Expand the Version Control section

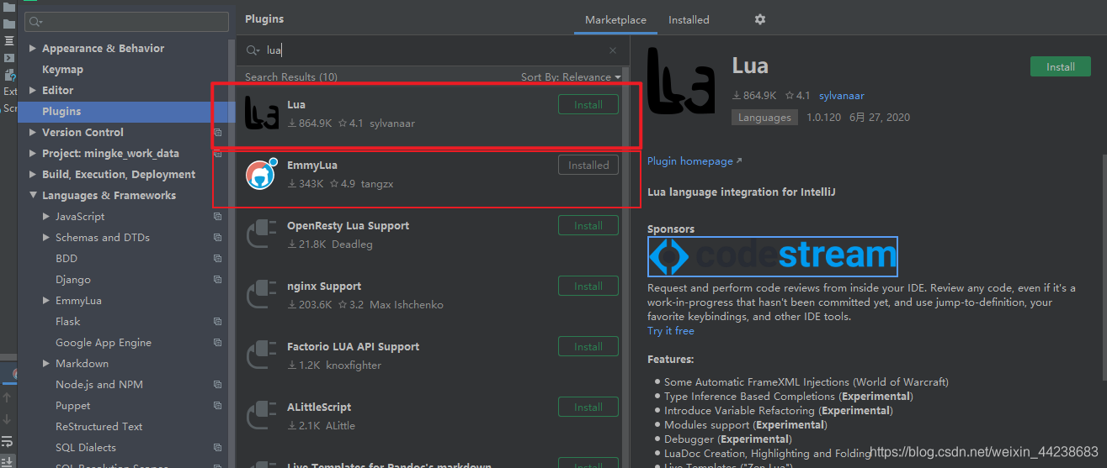tap(32, 133)
